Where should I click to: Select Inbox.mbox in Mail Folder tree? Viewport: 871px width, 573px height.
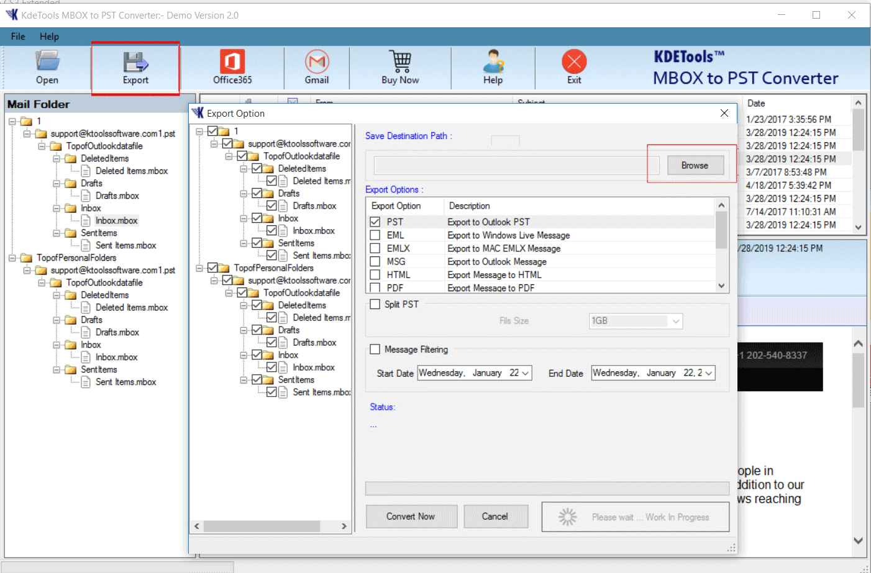pyautogui.click(x=117, y=220)
